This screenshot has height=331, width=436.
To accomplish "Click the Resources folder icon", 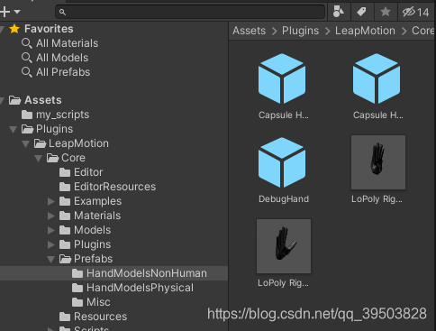I will [x=65, y=317].
